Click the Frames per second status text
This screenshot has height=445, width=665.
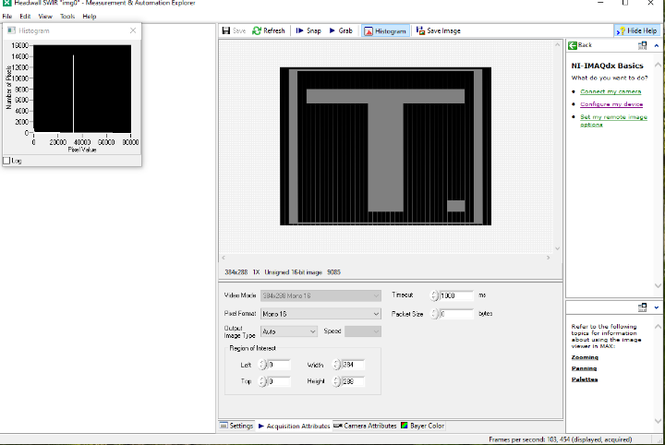click(561, 439)
